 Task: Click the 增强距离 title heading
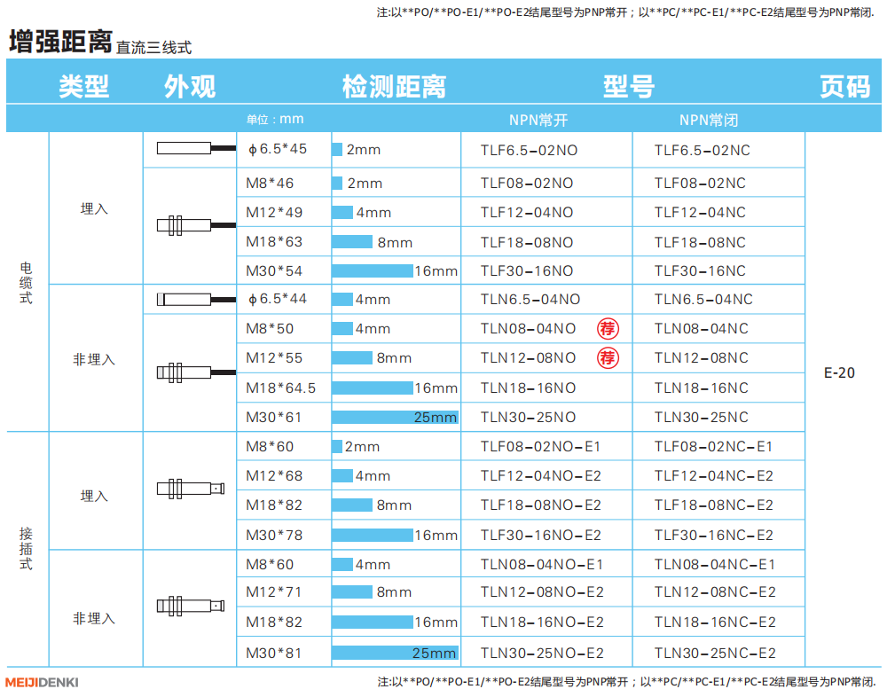[x=59, y=42]
